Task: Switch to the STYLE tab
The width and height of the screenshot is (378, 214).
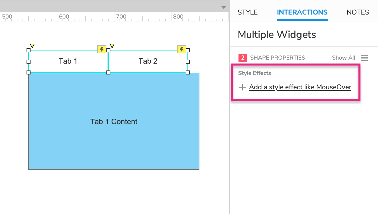Action: [248, 12]
